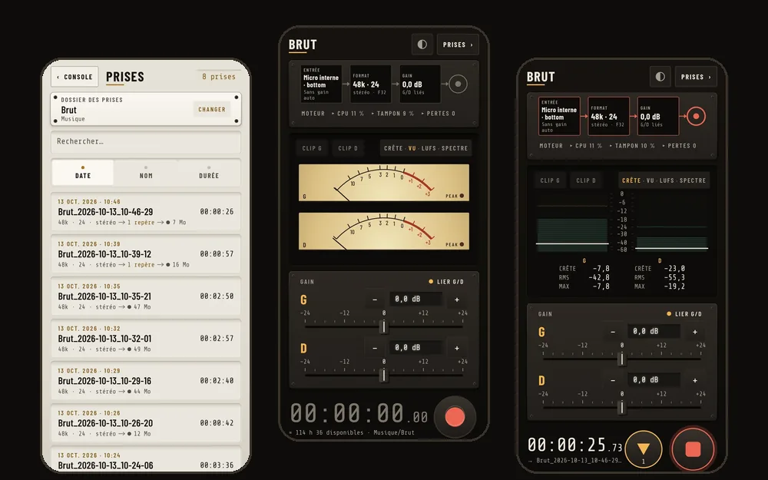Increase D gain with the plus button on the idle console
This screenshot has height=480, width=768.
[456, 348]
